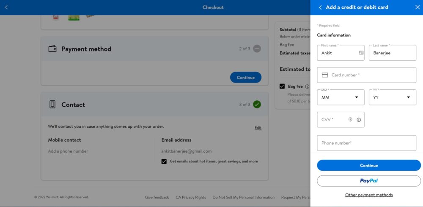
Task: Open the YY expiration year dropdown
Action: [x=392, y=97]
